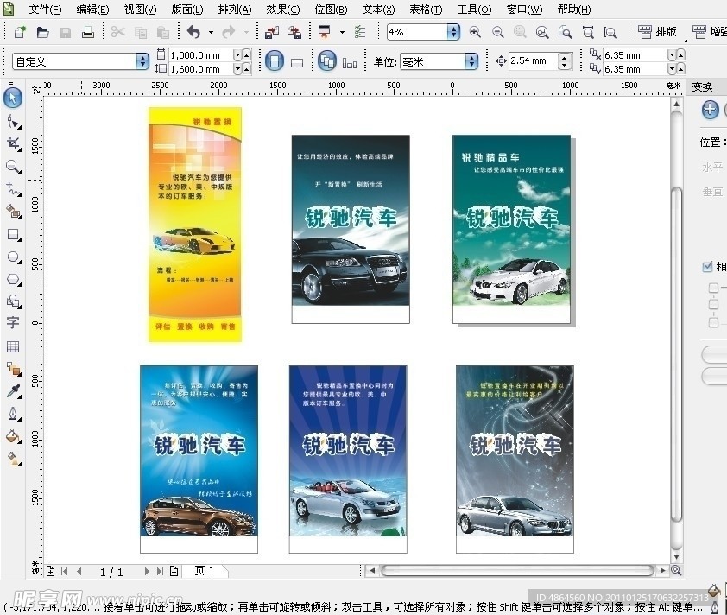Toggle the 相 relative position checkbox
727x615 pixels.
click(x=707, y=266)
